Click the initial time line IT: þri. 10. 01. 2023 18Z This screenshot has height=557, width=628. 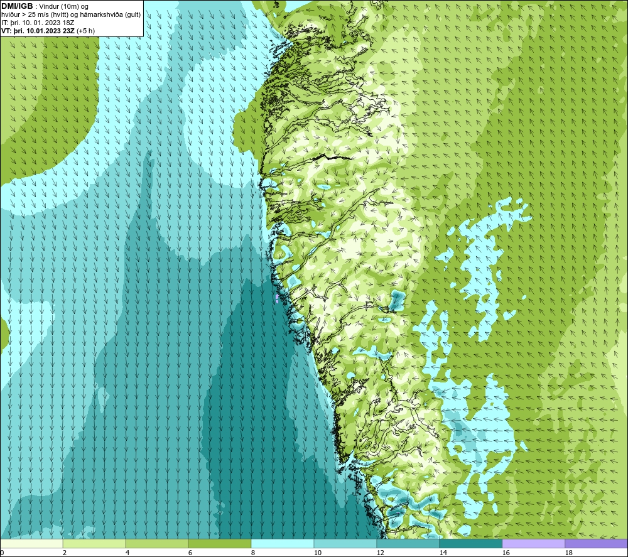tap(38, 23)
